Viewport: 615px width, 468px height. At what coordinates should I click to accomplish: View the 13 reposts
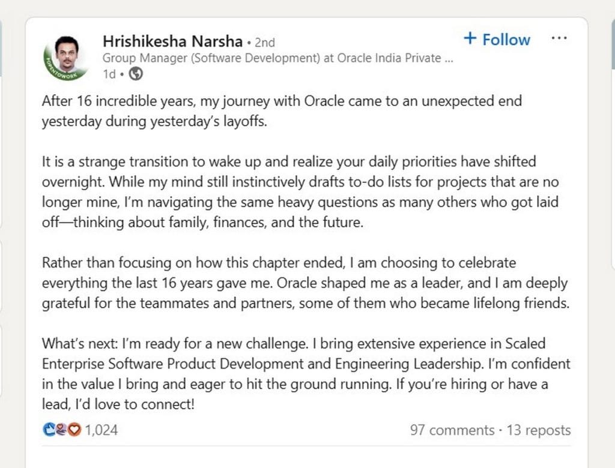(539, 430)
